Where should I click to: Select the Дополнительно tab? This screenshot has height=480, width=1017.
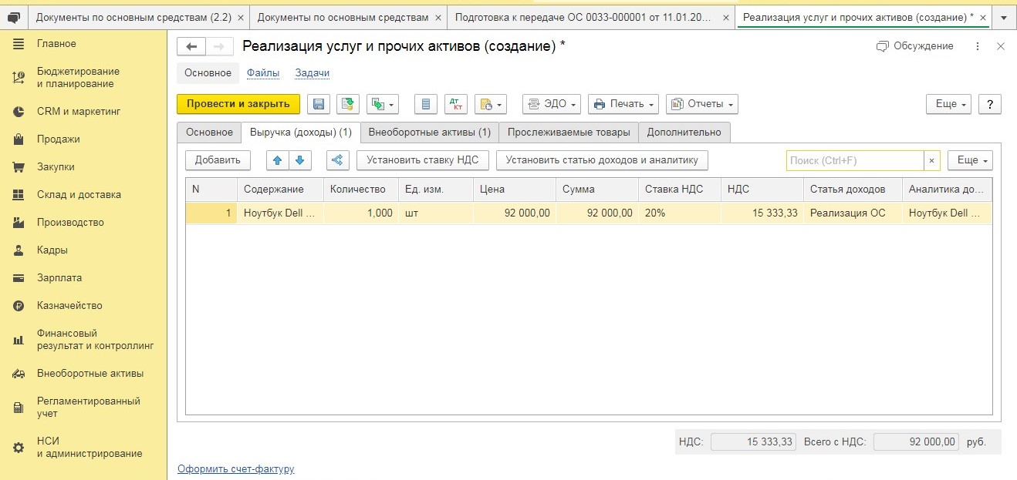[x=684, y=133]
